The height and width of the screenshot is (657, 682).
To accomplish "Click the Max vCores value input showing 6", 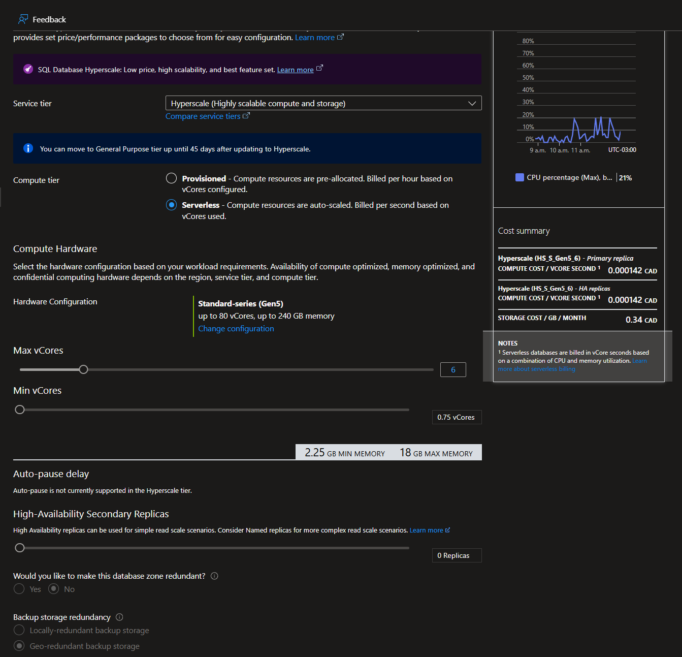I will pos(453,369).
